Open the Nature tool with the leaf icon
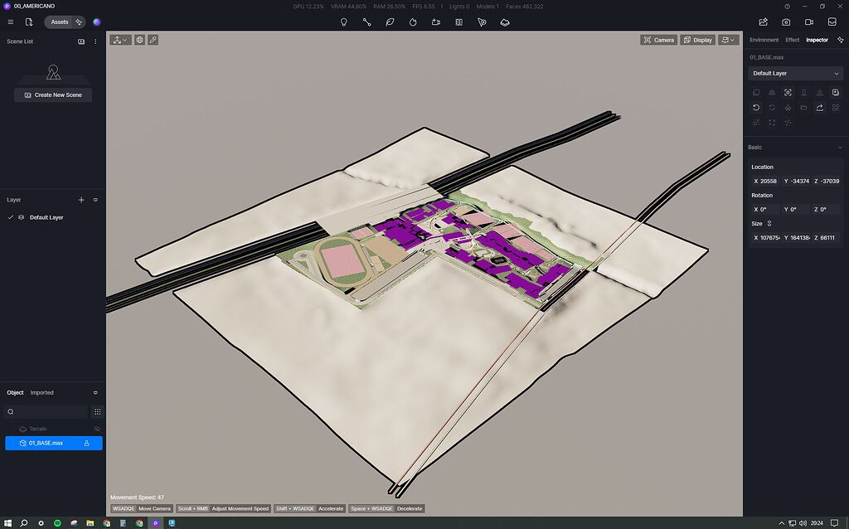This screenshot has width=849, height=529. tap(390, 22)
